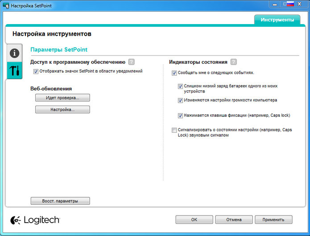The image size is (310, 236).
Task: Click the Веб-обновления label
Action: click(x=51, y=89)
